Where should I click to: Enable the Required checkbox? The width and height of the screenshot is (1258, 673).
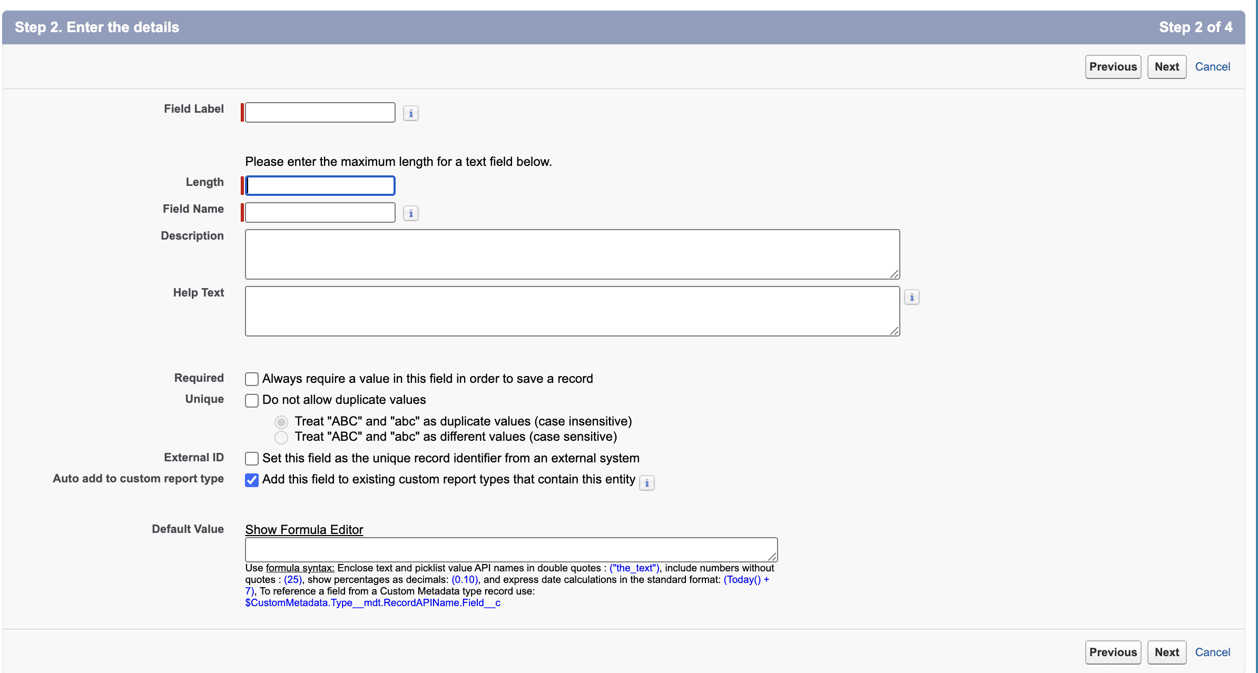click(252, 379)
